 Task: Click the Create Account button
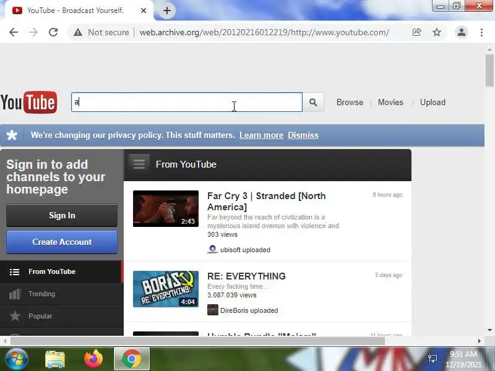click(62, 242)
